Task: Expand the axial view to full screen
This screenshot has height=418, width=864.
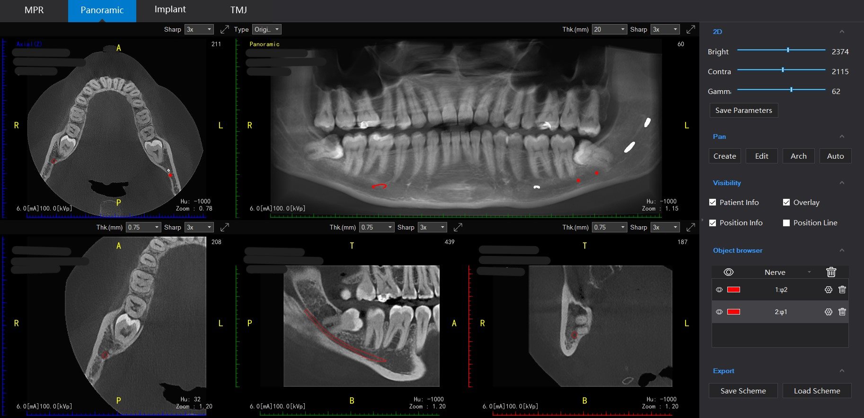Action: click(225, 29)
